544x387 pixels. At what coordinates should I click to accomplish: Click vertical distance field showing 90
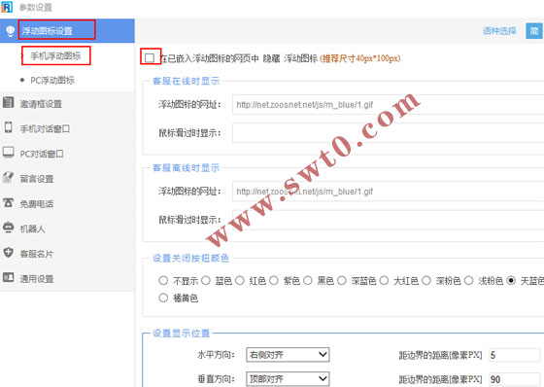coord(515,379)
